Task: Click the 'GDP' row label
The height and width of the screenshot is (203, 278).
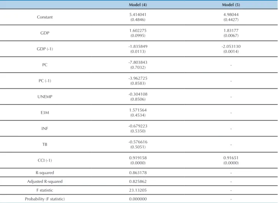Action: pos(45,33)
